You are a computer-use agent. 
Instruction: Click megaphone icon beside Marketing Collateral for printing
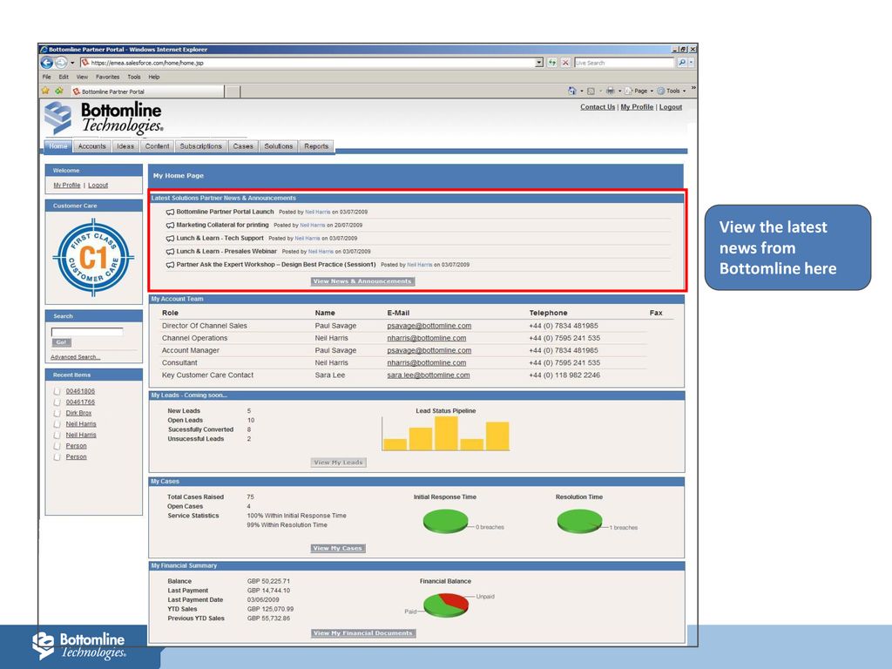coord(170,226)
